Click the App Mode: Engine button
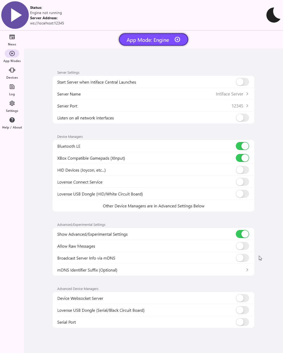 (153, 40)
